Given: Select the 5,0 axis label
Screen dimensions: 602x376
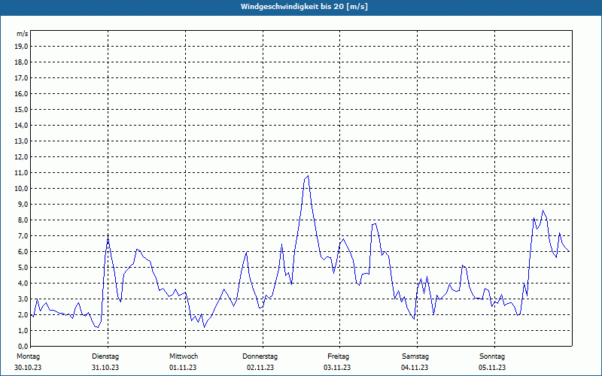Looking at the screenshot, I should tap(23, 268).
